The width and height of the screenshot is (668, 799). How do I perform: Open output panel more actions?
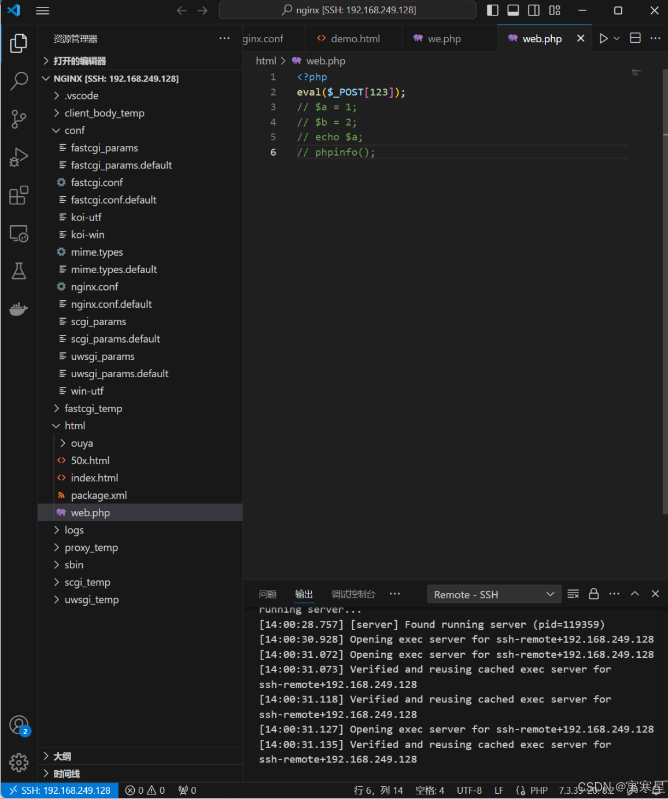pyautogui.click(x=614, y=594)
